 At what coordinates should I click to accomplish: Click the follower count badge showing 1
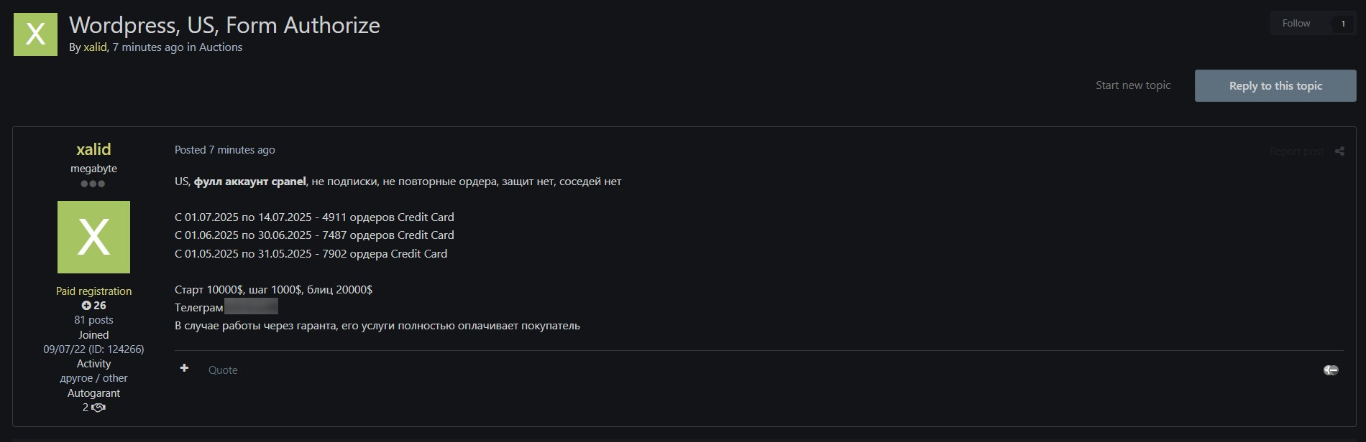pos(1343,24)
